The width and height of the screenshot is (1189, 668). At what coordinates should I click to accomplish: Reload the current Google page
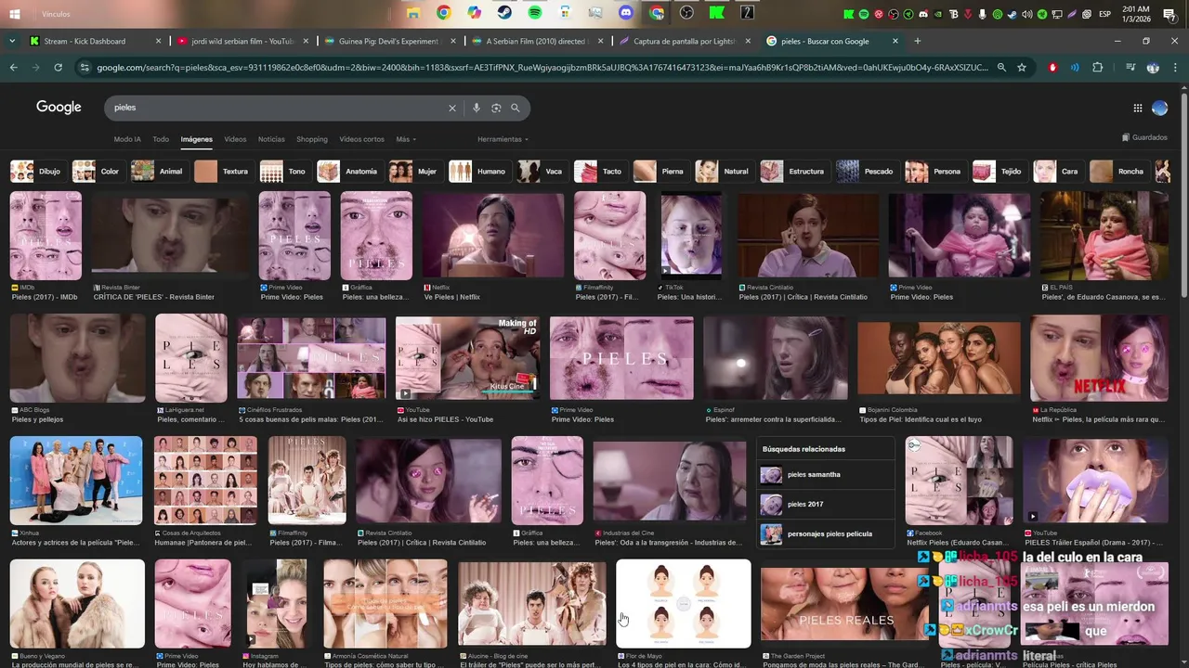point(58,68)
